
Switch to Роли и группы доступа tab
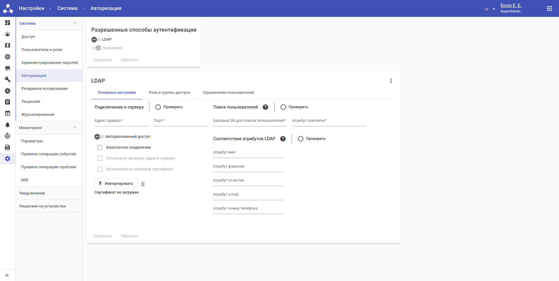pos(169,93)
